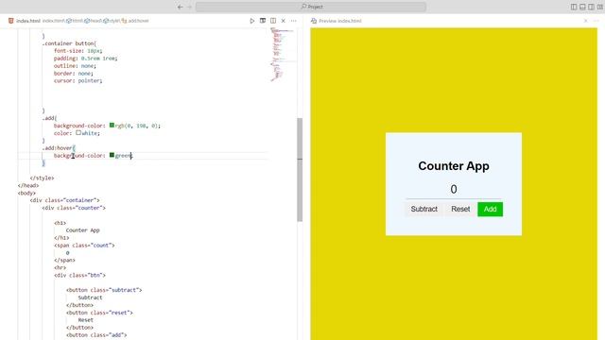Click the preview icon on Preview tab
The image size is (605, 340).
314,21
